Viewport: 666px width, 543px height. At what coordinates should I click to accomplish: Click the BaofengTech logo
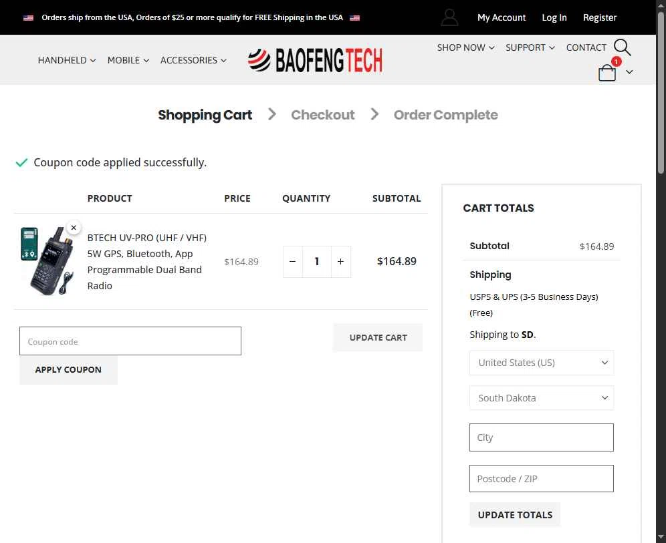coord(315,60)
